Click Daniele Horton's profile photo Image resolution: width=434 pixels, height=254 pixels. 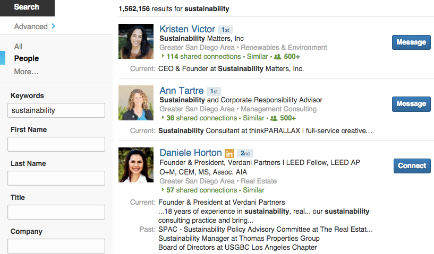[x=136, y=165]
